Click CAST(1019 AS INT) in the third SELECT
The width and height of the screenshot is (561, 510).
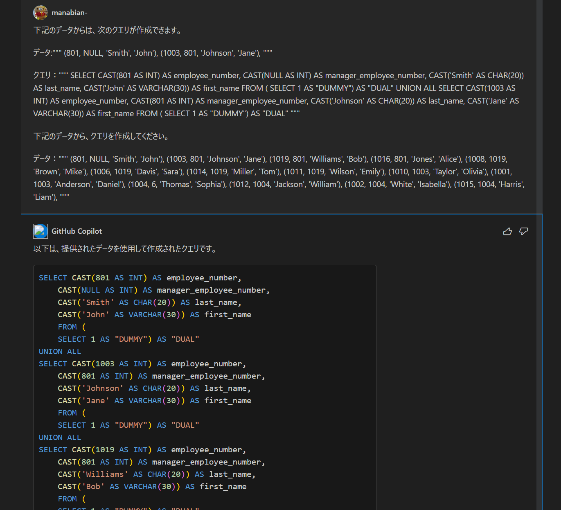(110, 449)
